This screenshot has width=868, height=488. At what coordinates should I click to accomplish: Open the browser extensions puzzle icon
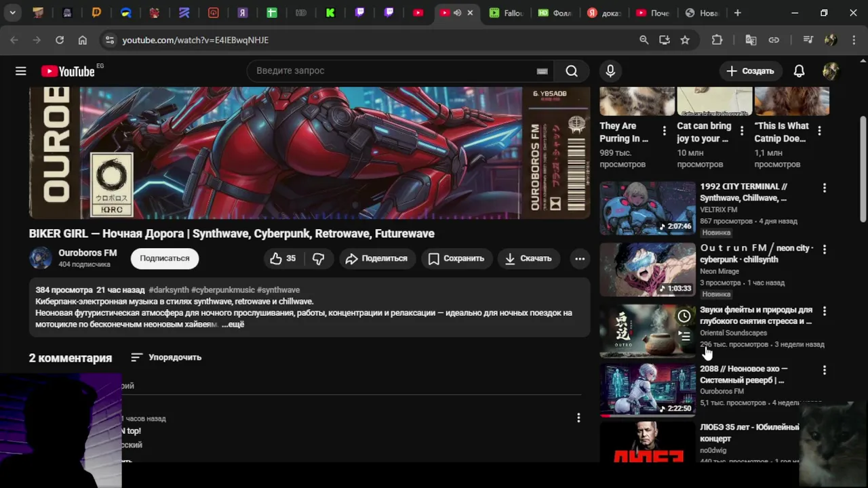[x=717, y=40]
